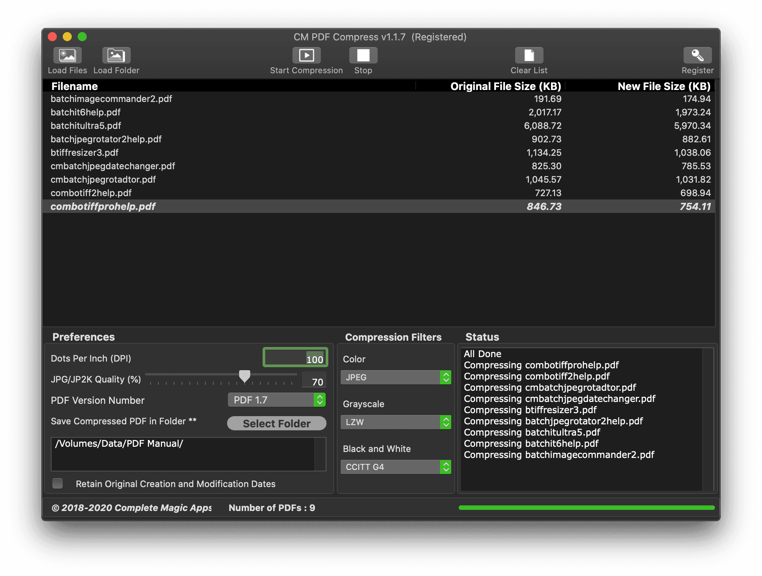This screenshot has width=762, height=576.
Task: Adjust the JPG/JP2K Quality slider handle
Action: pyautogui.click(x=245, y=376)
